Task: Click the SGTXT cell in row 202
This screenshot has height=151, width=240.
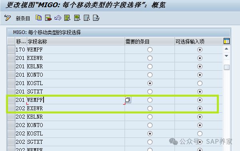Action: 76,142
